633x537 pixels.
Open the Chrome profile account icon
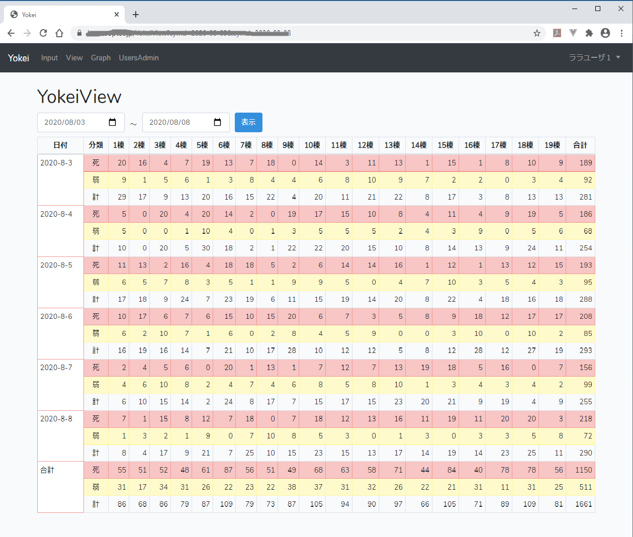(605, 33)
